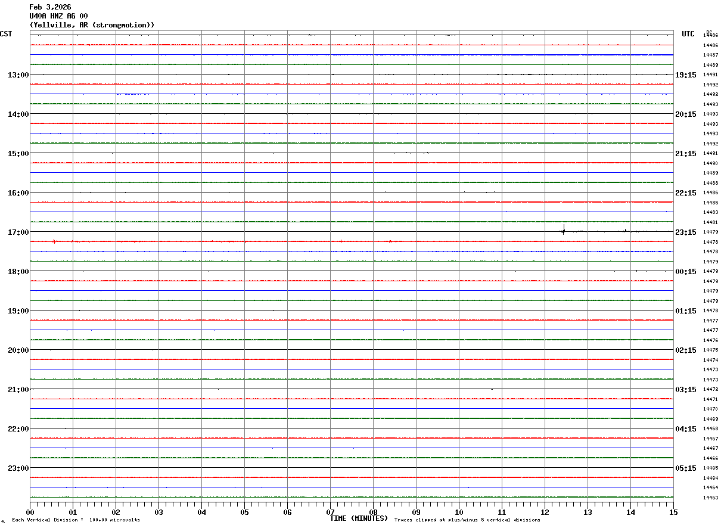The image size is (721, 528).
Task: Select the 15:00 CST row label
Action: tap(18, 154)
